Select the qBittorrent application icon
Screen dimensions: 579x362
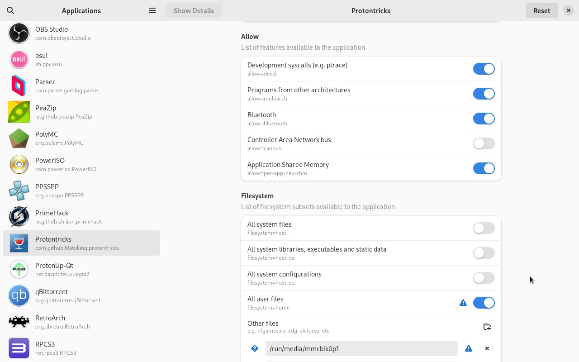(19, 295)
